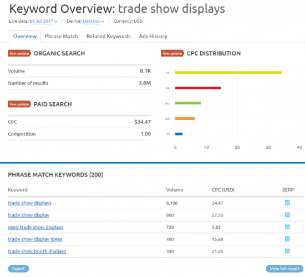
Task: Open SERP icon for trade show booth displays
Action: (x=287, y=251)
